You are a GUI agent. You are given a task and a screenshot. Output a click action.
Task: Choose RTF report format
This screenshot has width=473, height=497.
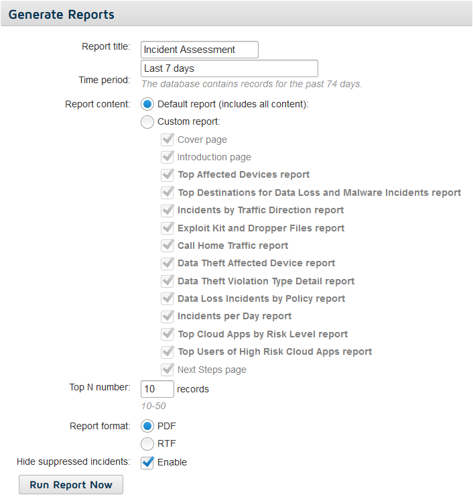(147, 444)
